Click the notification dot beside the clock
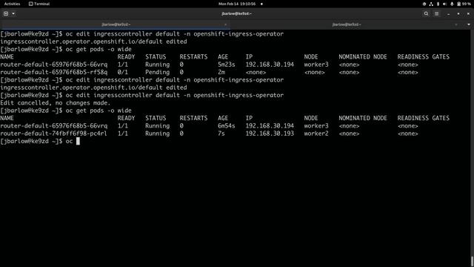474x267 pixels. (261, 4)
